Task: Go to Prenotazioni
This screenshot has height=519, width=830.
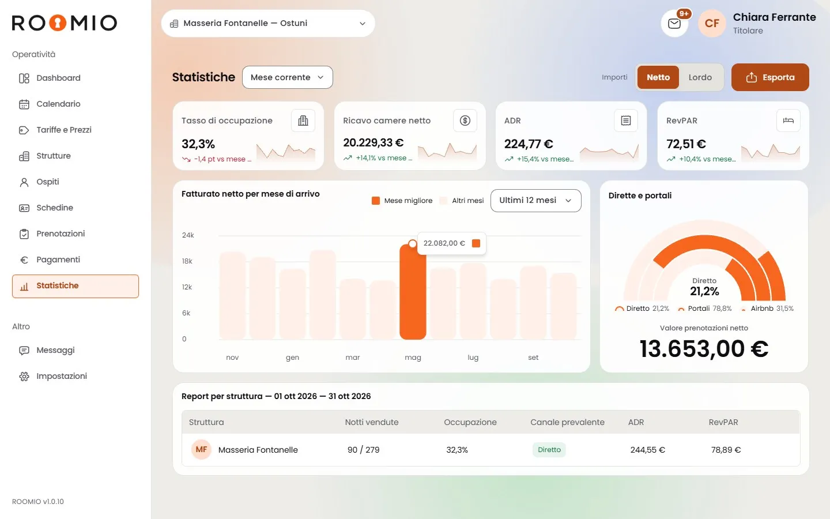Action: [76, 234]
